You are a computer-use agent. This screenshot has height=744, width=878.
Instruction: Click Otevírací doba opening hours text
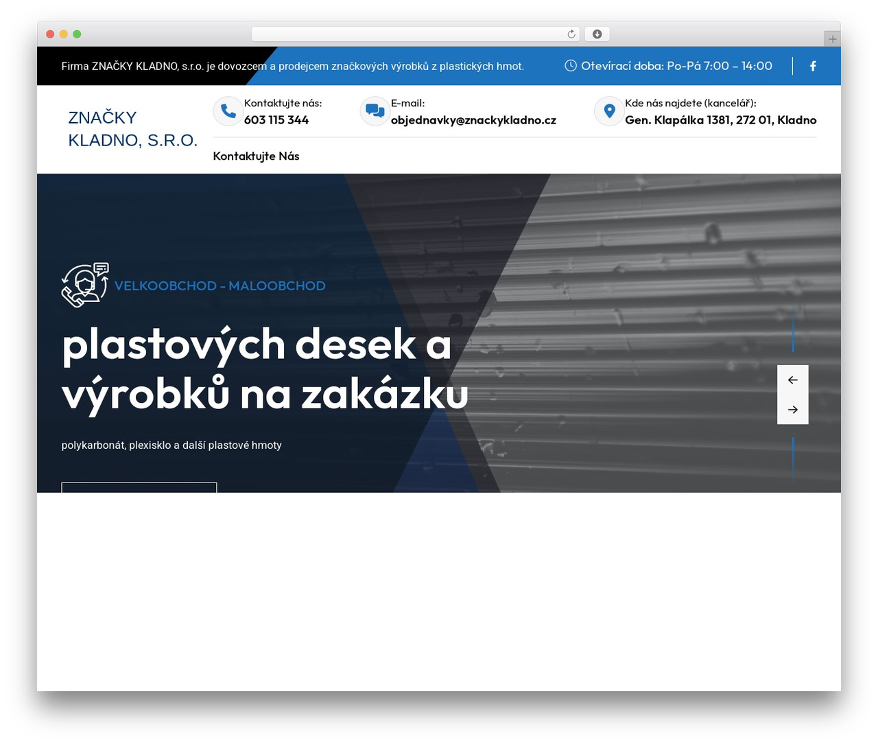click(x=676, y=66)
